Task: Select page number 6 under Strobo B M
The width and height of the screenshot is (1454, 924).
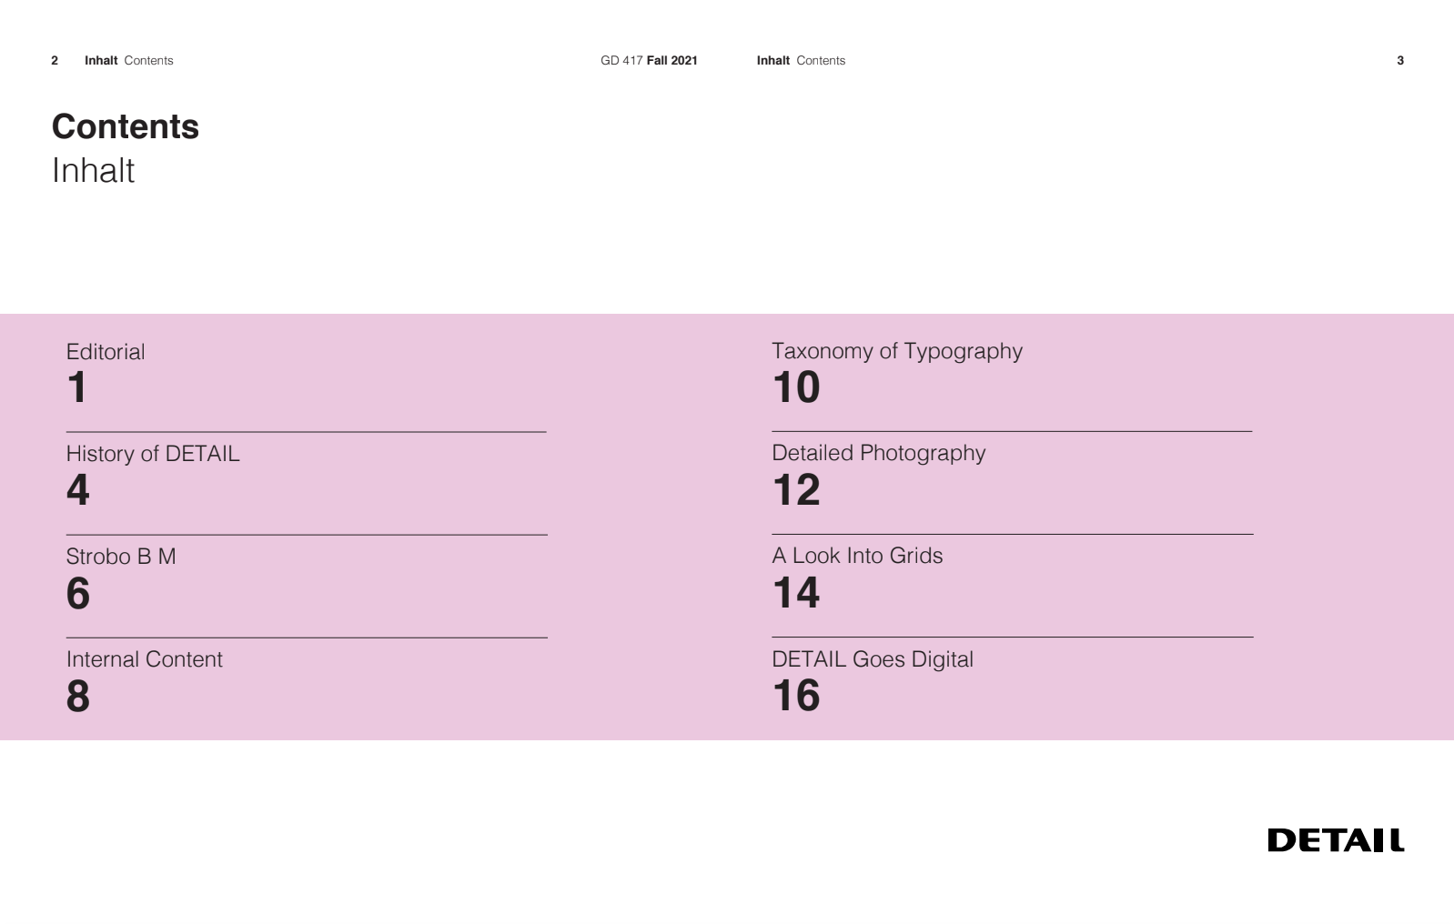Action: pyautogui.click(x=78, y=594)
